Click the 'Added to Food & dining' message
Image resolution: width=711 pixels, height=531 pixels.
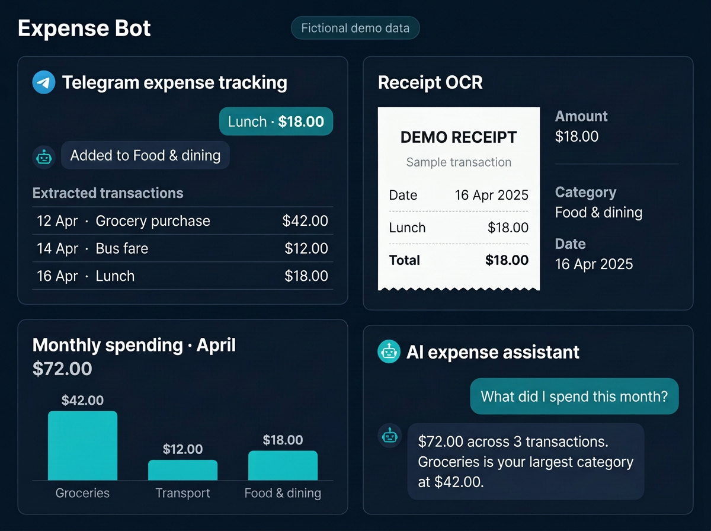145,155
